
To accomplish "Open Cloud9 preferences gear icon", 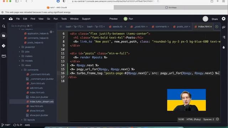I will click(223, 19).
